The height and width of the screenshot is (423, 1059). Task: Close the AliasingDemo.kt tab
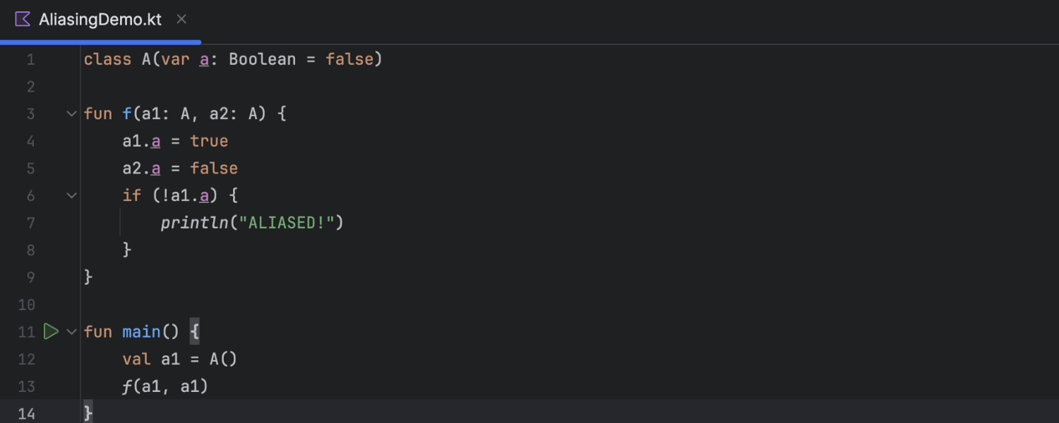181,19
